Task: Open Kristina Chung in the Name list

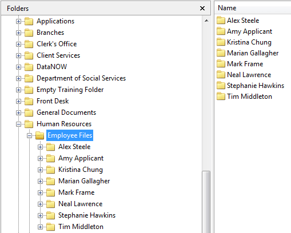Action: point(249,42)
